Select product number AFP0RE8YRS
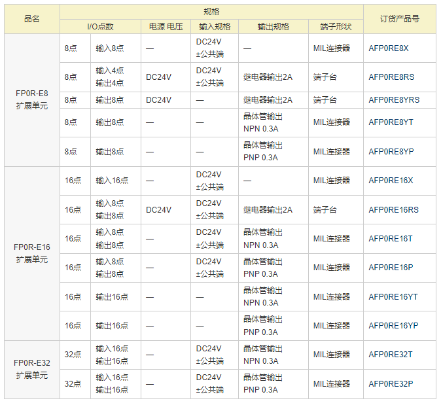 pyautogui.click(x=394, y=100)
